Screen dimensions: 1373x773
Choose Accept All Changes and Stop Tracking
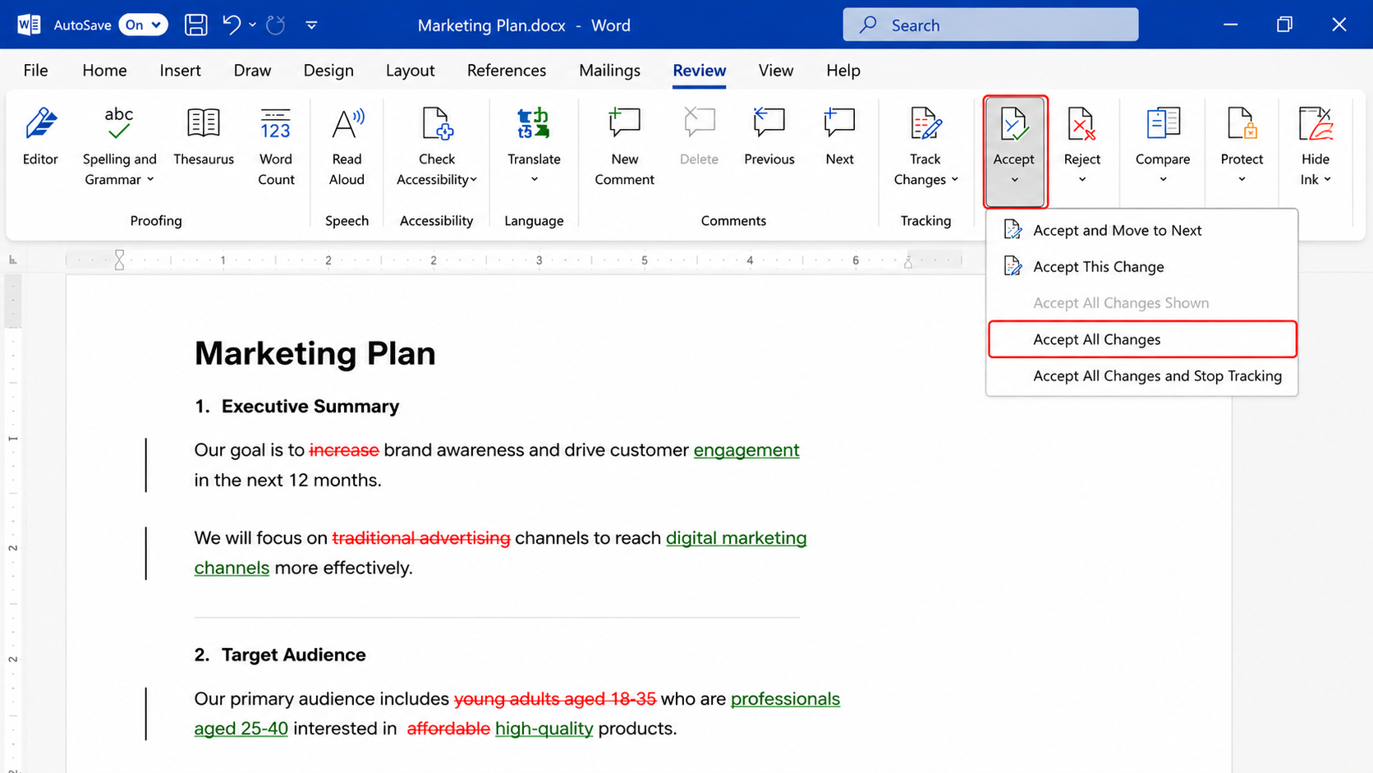tap(1141, 376)
